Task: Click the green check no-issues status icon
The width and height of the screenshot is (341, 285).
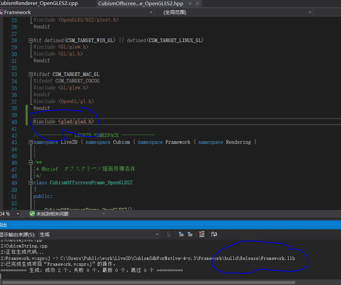Action: (32, 214)
